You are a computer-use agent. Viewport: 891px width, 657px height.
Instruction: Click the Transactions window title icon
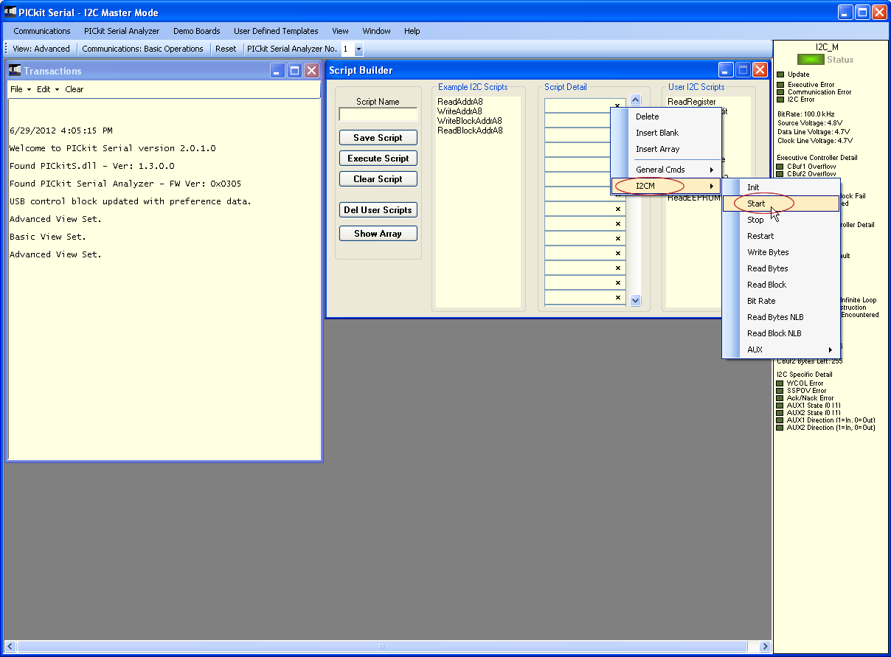[x=13, y=70]
